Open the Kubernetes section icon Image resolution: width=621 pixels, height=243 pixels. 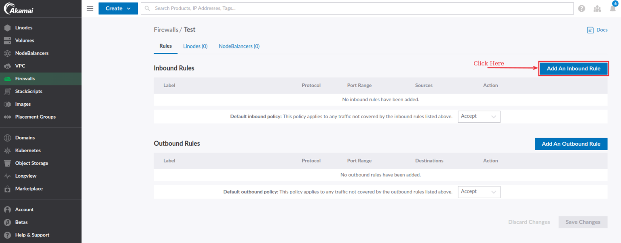pos(7,150)
